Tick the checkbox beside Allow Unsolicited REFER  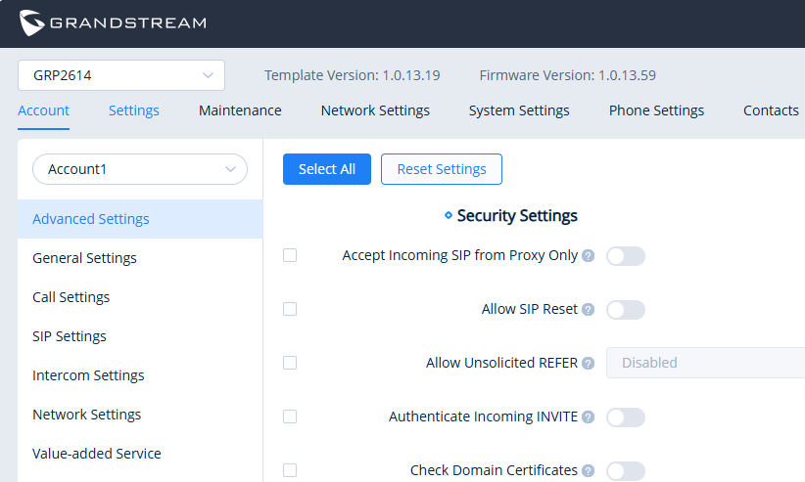click(x=290, y=363)
